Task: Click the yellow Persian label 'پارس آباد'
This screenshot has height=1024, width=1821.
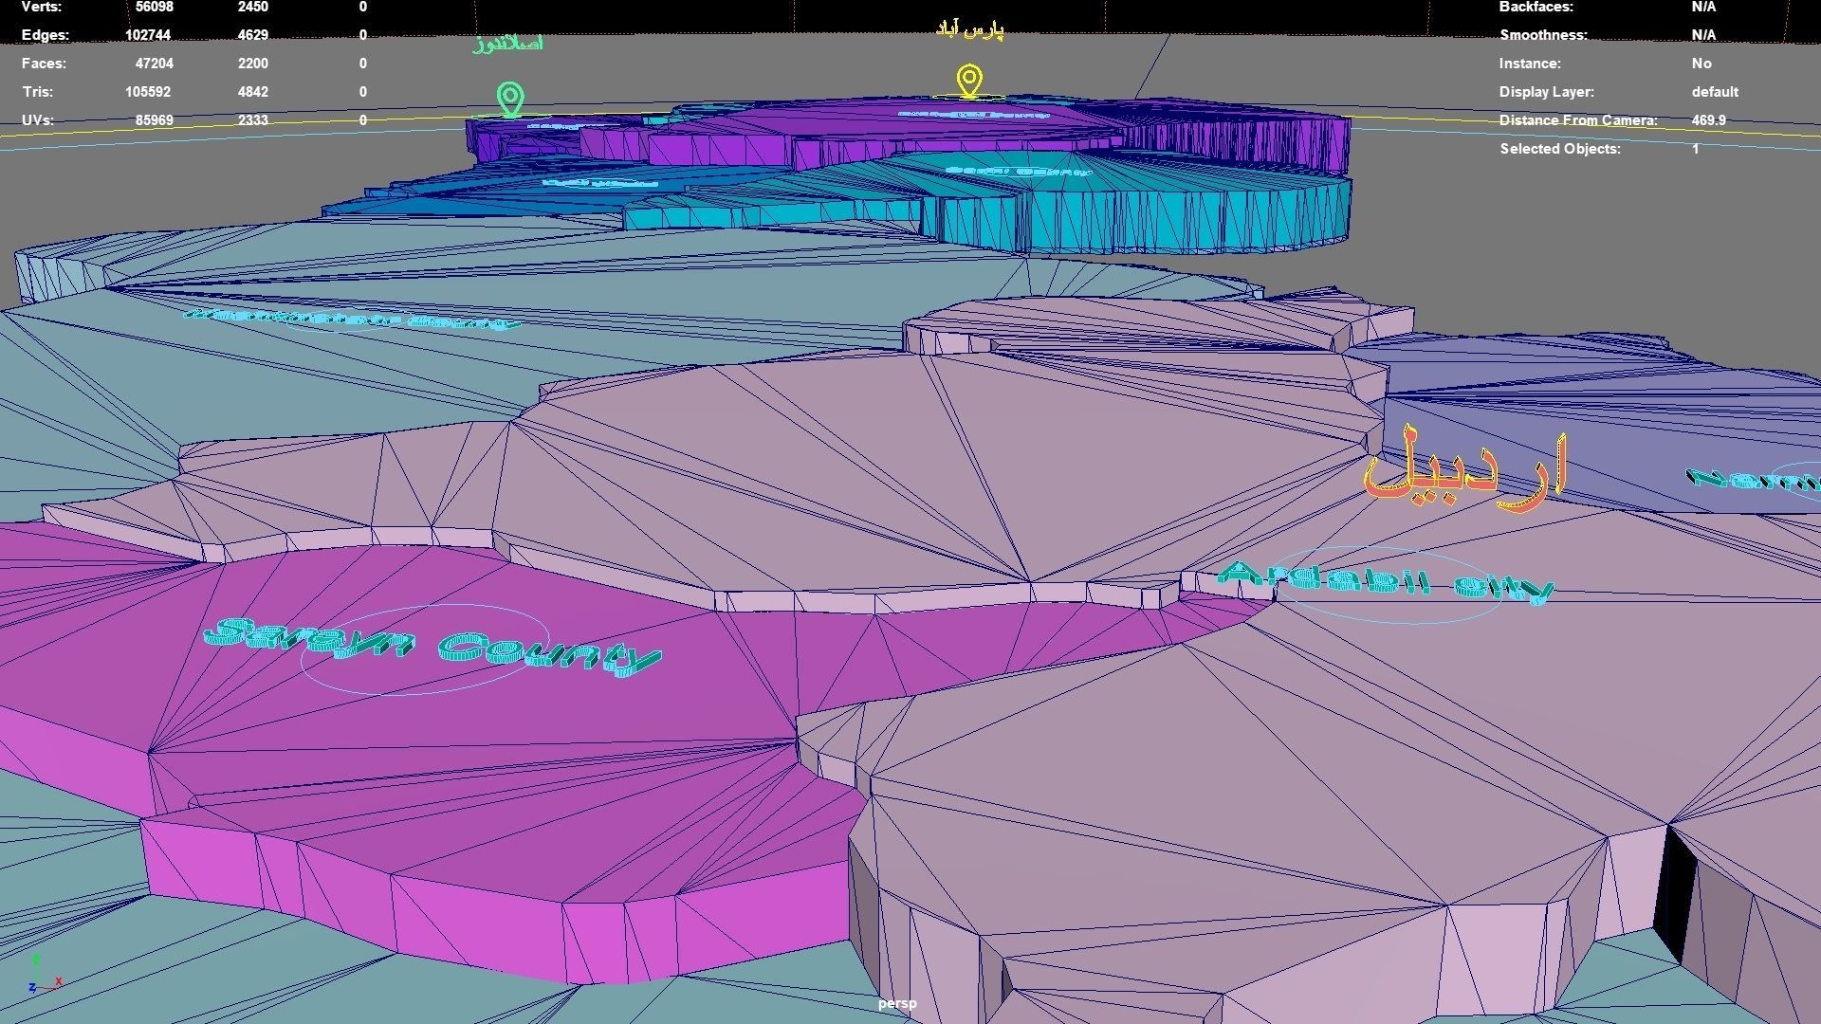Action: click(969, 30)
